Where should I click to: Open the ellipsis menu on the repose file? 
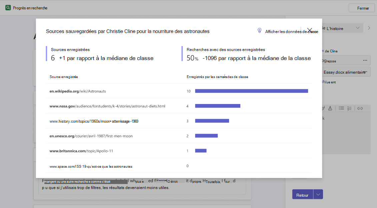(x=365, y=60)
